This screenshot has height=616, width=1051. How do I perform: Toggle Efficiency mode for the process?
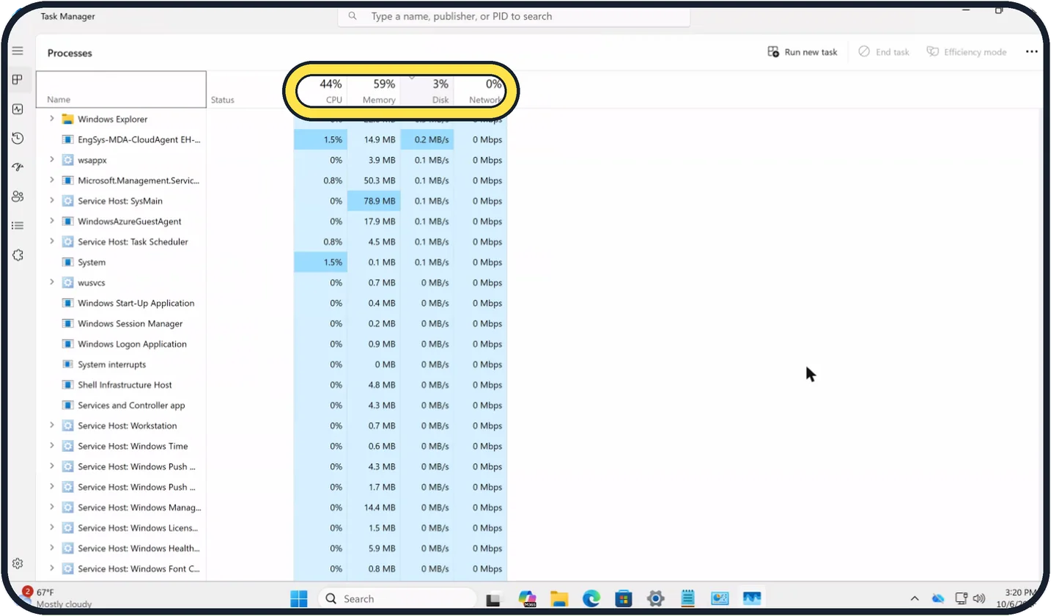click(x=966, y=52)
